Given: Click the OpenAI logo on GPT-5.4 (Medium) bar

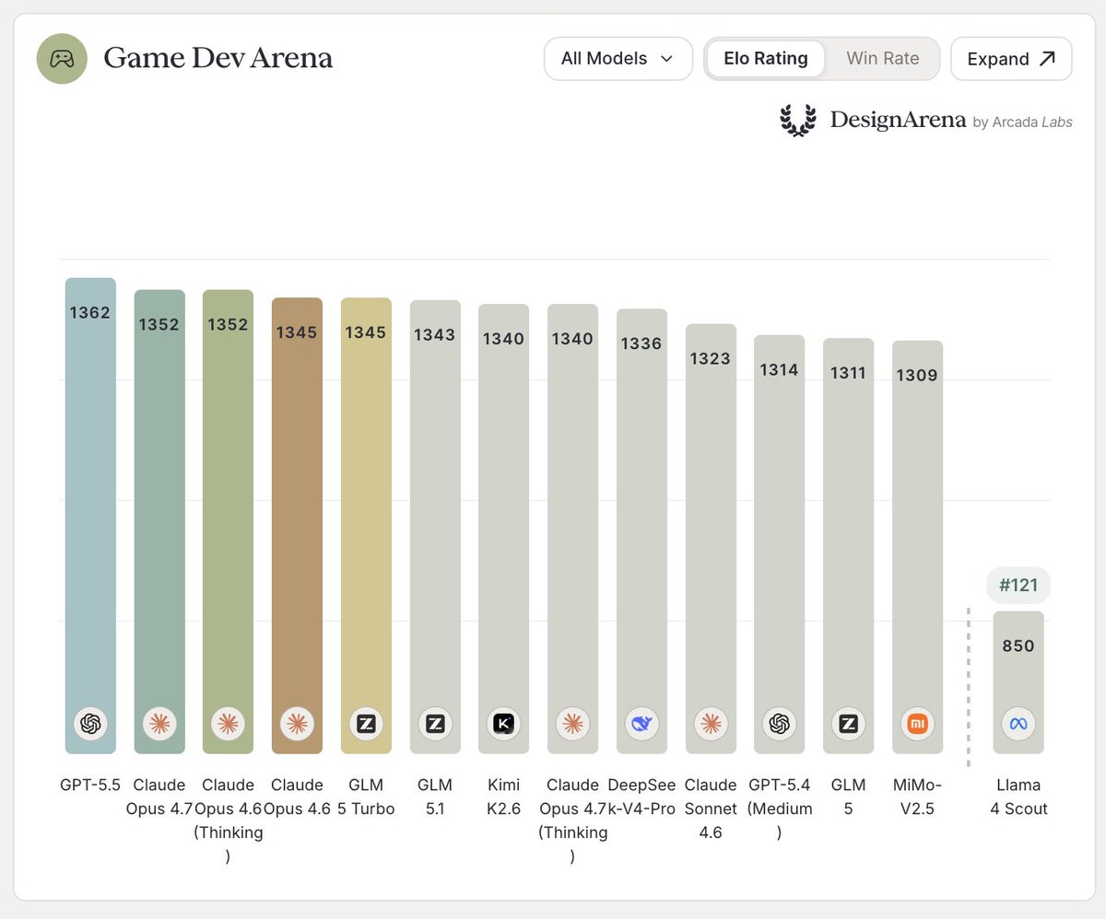Looking at the screenshot, I should coord(780,724).
